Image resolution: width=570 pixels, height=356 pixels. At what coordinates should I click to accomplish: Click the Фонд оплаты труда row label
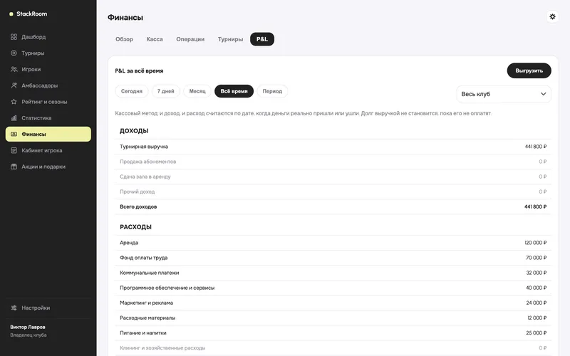click(x=144, y=258)
